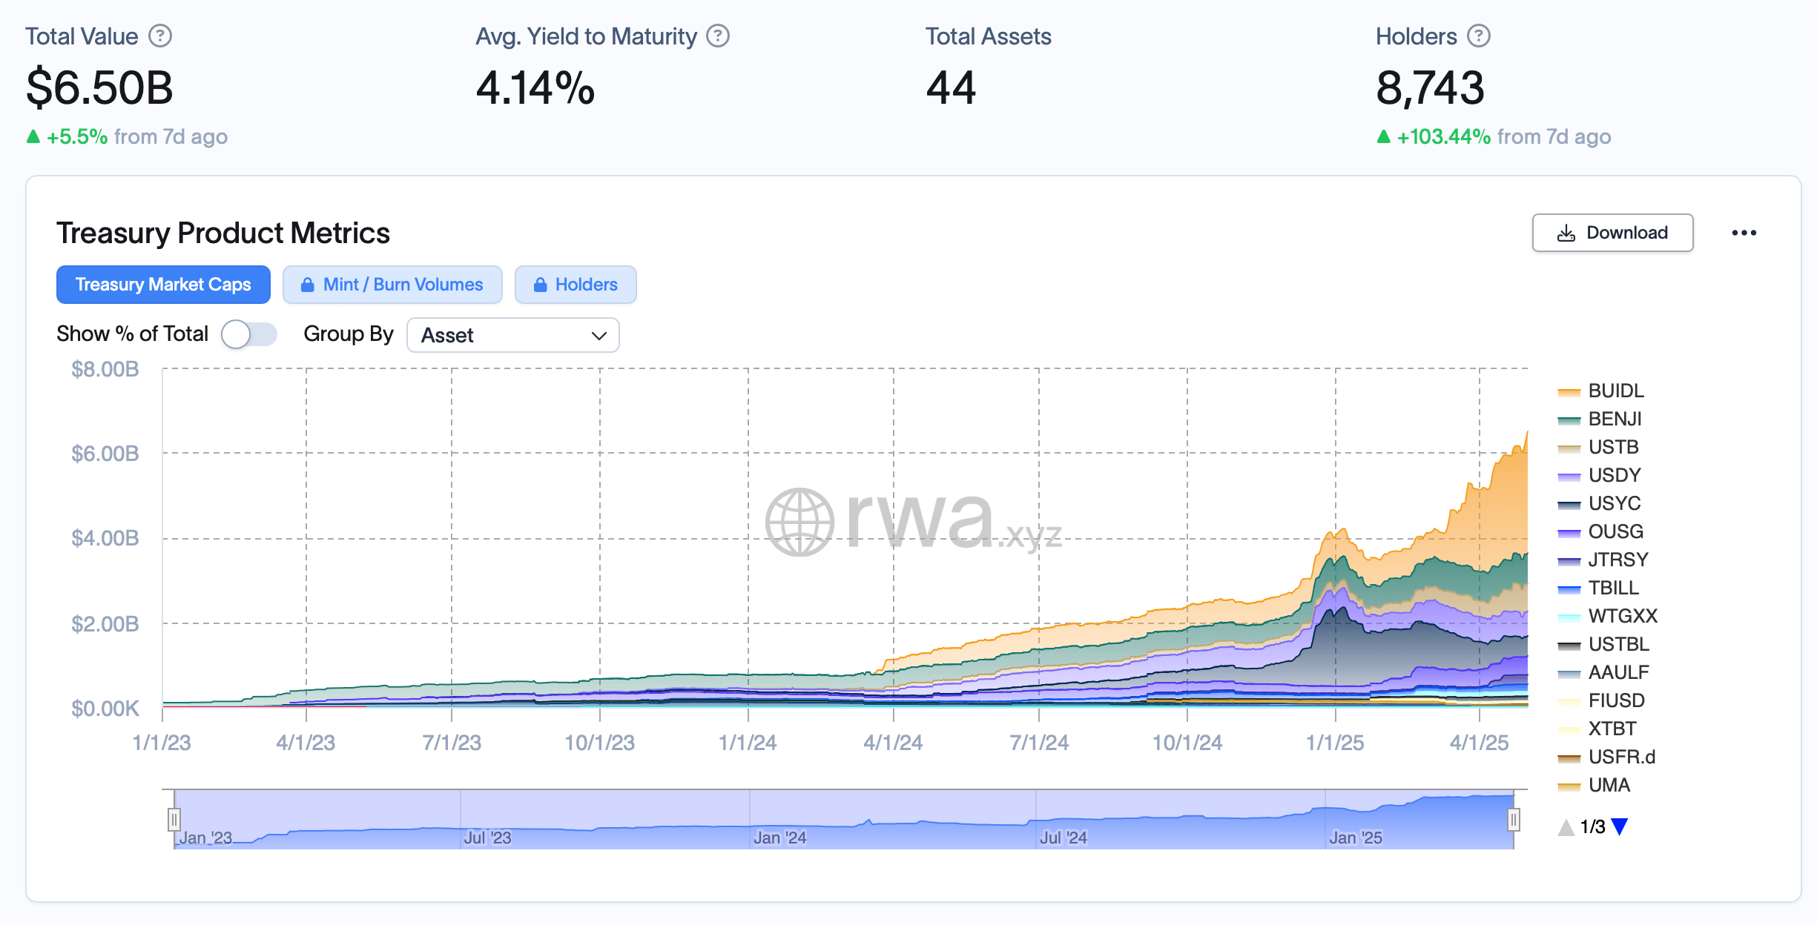Go to previous legend page using the gray up arrow
The height and width of the screenshot is (925, 1817).
click(1566, 827)
